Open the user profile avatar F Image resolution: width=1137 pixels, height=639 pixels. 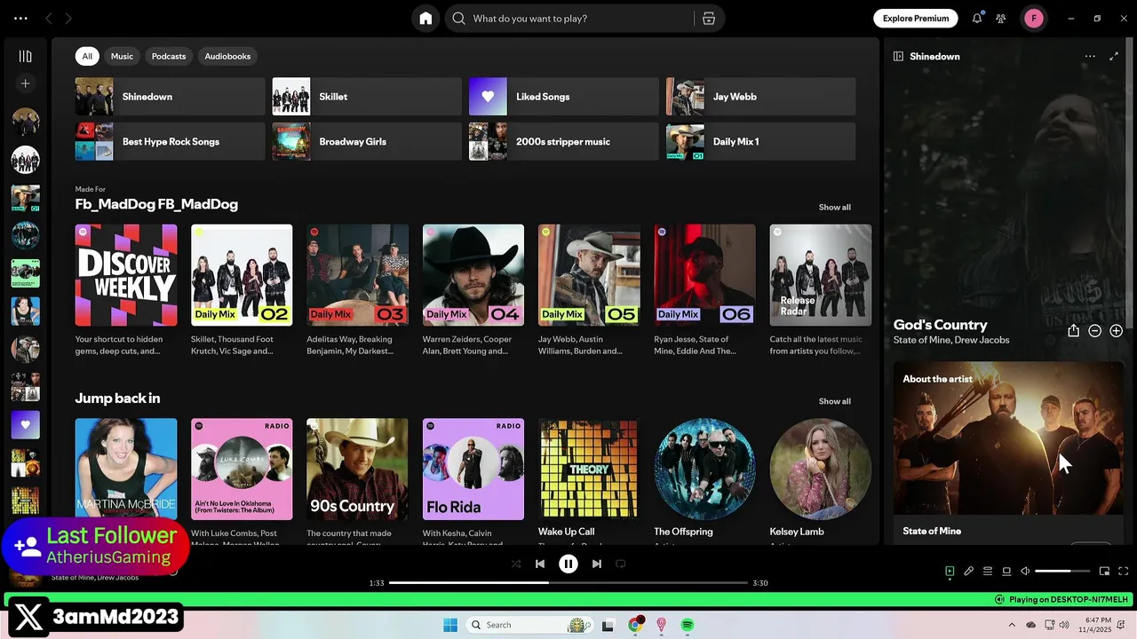[x=1034, y=18]
